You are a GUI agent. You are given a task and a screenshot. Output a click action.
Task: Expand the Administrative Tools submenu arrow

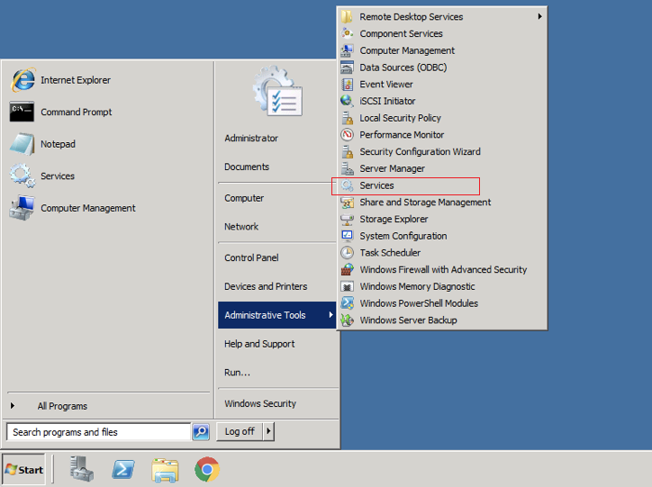point(331,315)
